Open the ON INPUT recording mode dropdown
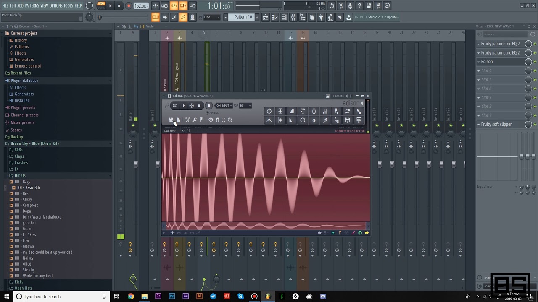Image resolution: width=538 pixels, height=302 pixels. [x=224, y=106]
